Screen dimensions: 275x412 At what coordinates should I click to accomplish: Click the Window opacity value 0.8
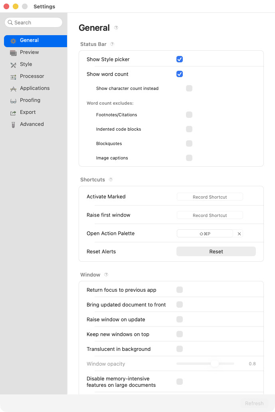pyautogui.click(x=252, y=364)
